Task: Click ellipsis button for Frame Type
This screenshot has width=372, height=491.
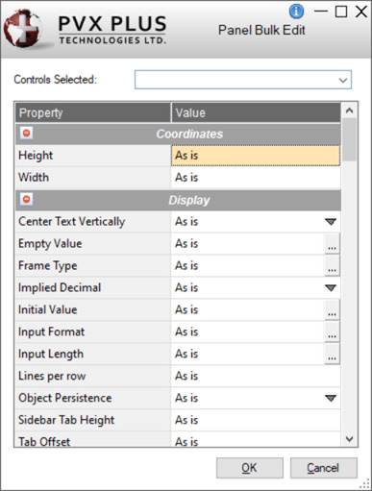Action: pyautogui.click(x=332, y=266)
